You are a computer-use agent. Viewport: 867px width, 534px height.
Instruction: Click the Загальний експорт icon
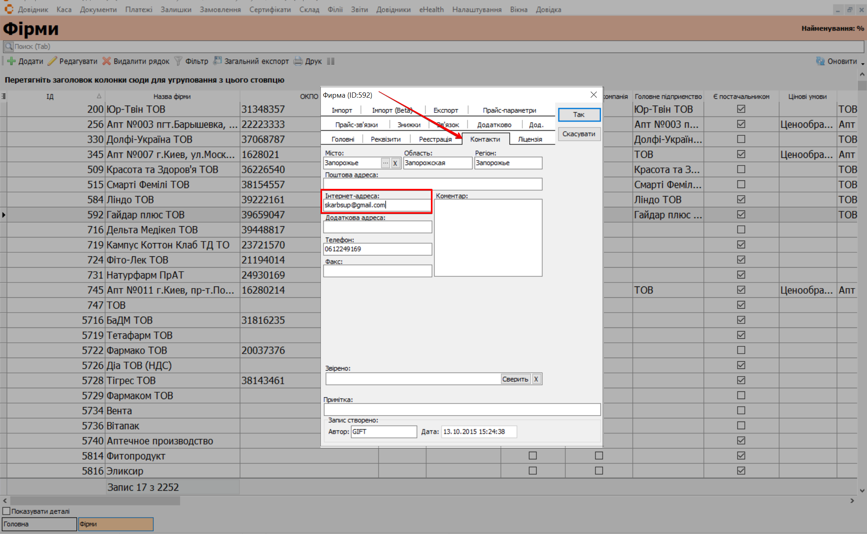tap(217, 61)
